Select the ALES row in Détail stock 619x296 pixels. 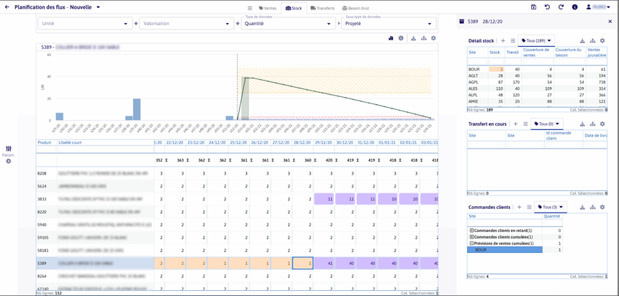537,88
